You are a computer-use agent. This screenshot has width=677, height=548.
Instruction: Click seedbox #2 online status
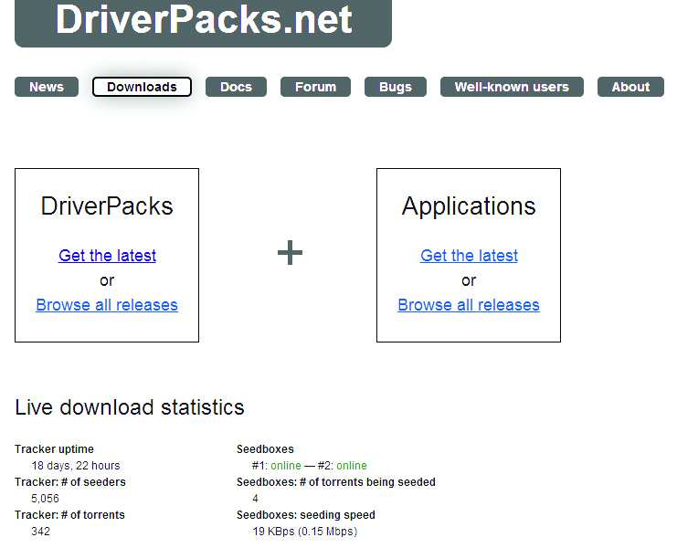pyautogui.click(x=352, y=466)
